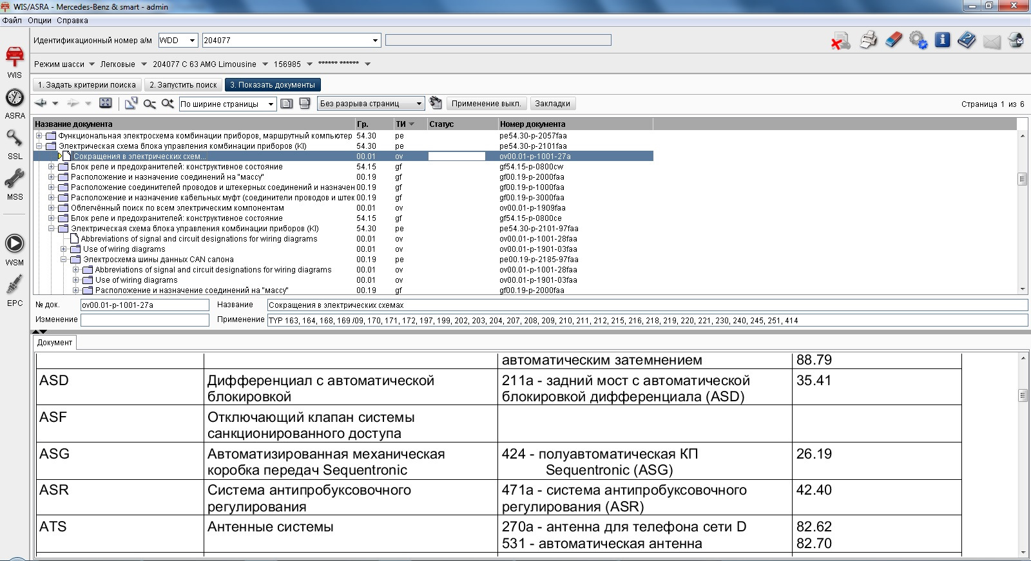Open the EPC spark plug module
This screenshot has width=1031, height=561.
(x=15, y=290)
